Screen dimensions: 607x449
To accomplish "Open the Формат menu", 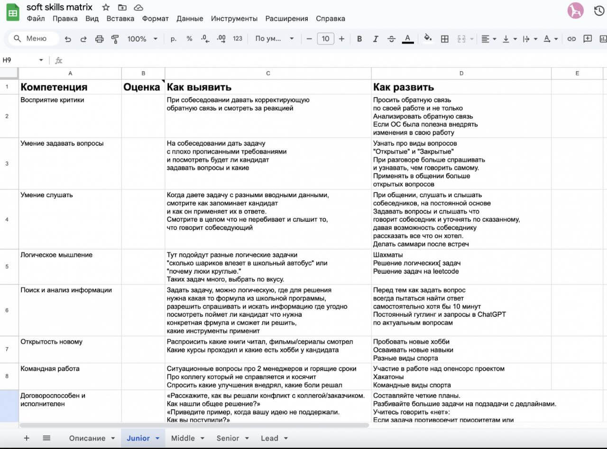I will pyautogui.click(x=155, y=18).
